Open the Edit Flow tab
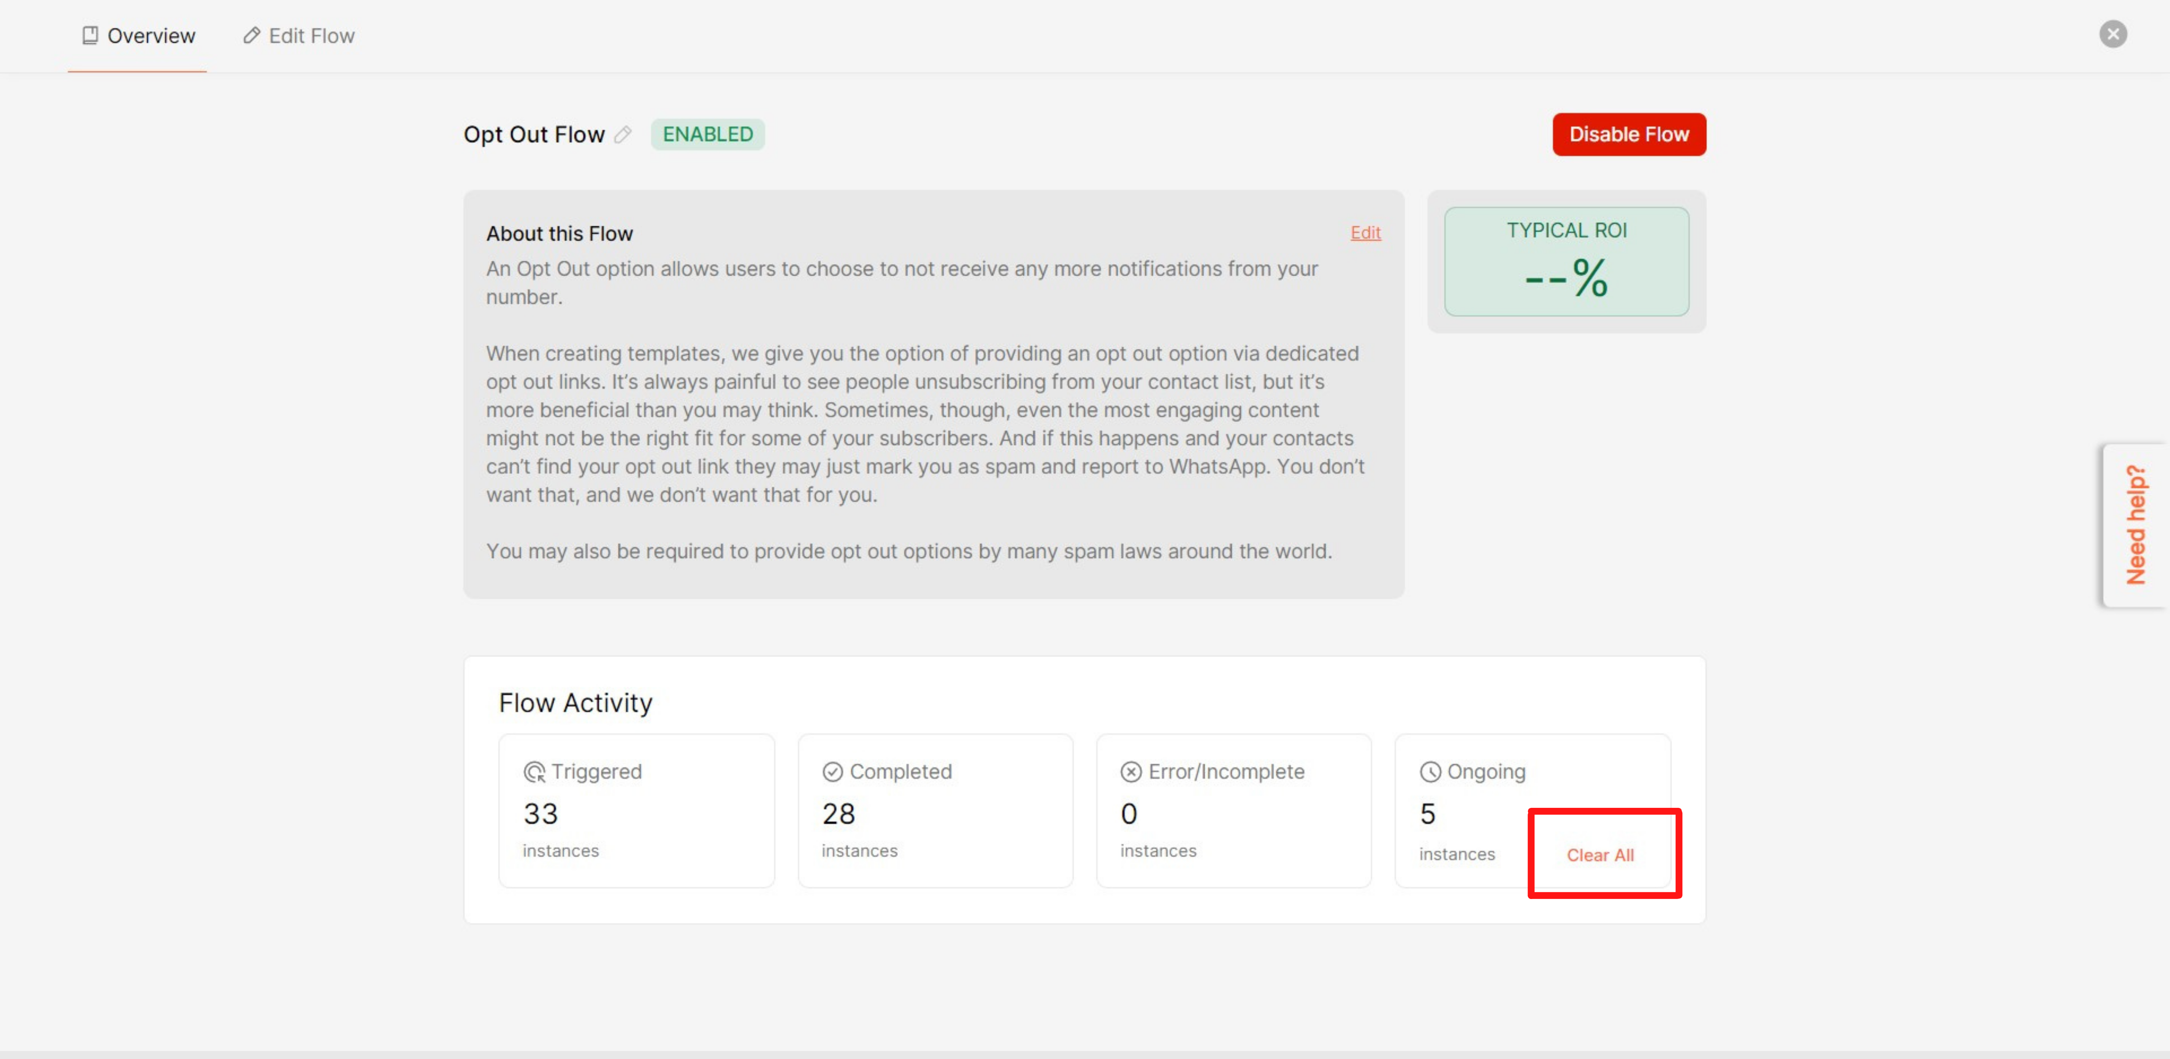Viewport: 2170px width, 1059px height. coord(299,36)
